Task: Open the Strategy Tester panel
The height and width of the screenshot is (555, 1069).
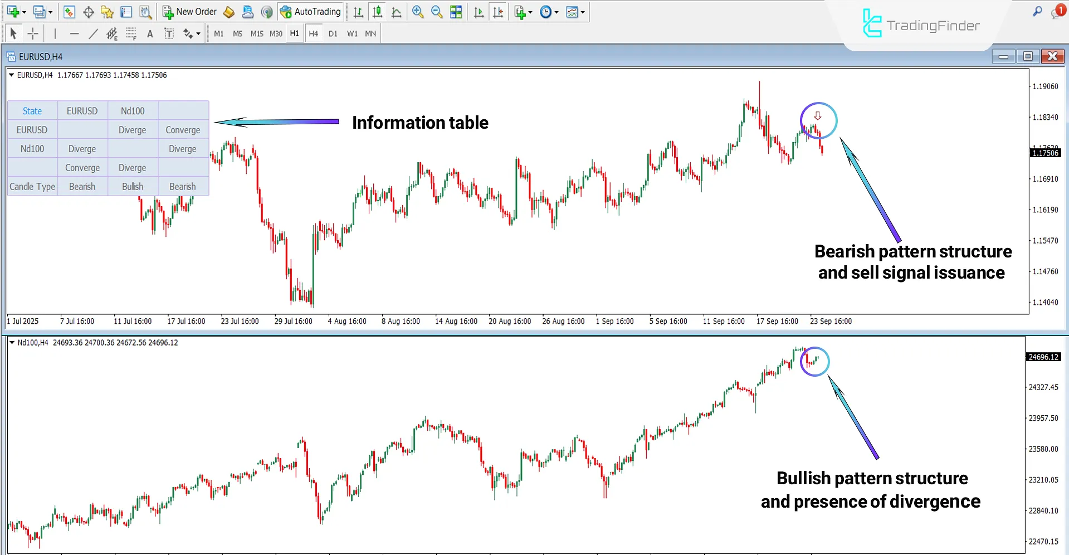Action: tap(145, 12)
